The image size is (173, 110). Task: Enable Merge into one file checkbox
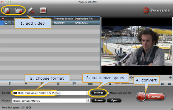(108, 93)
